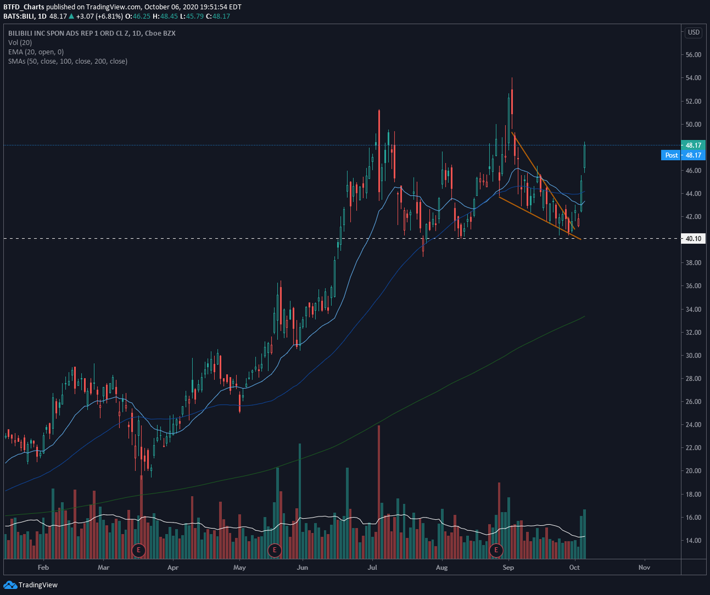
Task: Click the earnings E marker in mid-March
Action: [139, 550]
